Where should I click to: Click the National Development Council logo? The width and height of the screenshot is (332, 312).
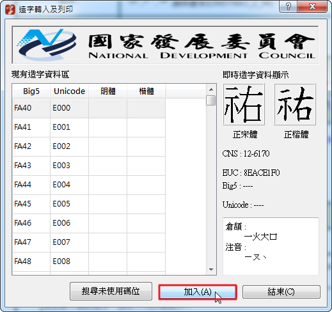pyautogui.click(x=46, y=45)
